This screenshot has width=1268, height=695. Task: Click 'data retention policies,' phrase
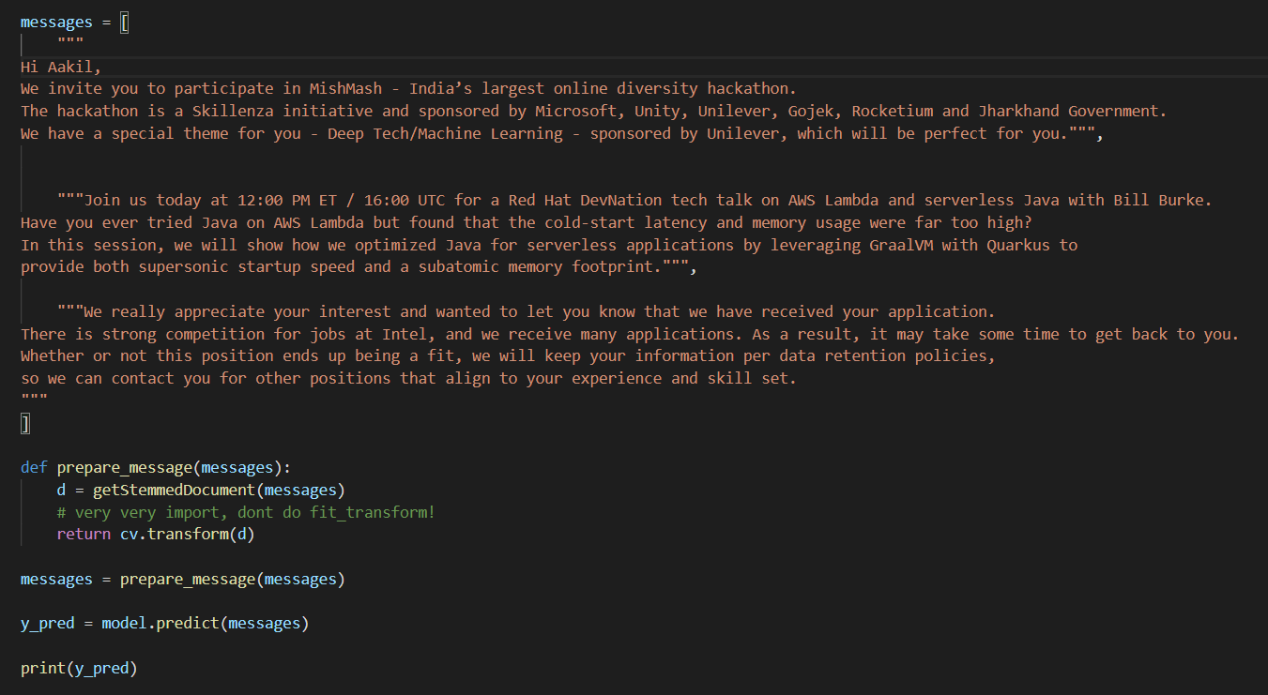click(891, 357)
